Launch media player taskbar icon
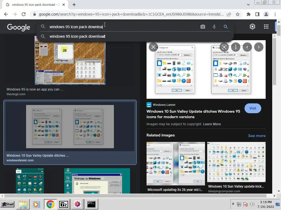Viewport: 281px width, 210px height. (36, 204)
